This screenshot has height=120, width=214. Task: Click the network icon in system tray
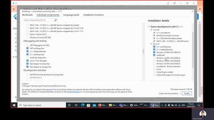click(x=179, y=105)
